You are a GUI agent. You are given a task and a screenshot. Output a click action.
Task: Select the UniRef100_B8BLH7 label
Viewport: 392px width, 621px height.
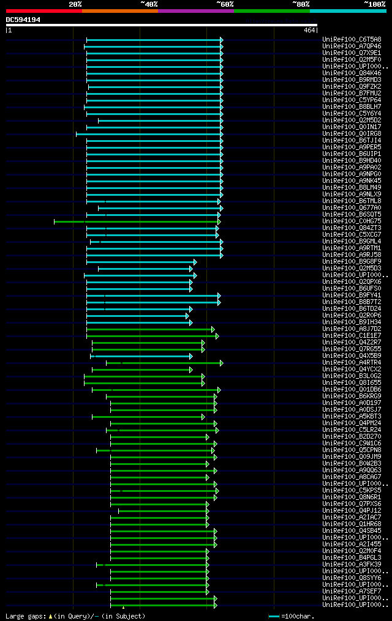pos(352,107)
